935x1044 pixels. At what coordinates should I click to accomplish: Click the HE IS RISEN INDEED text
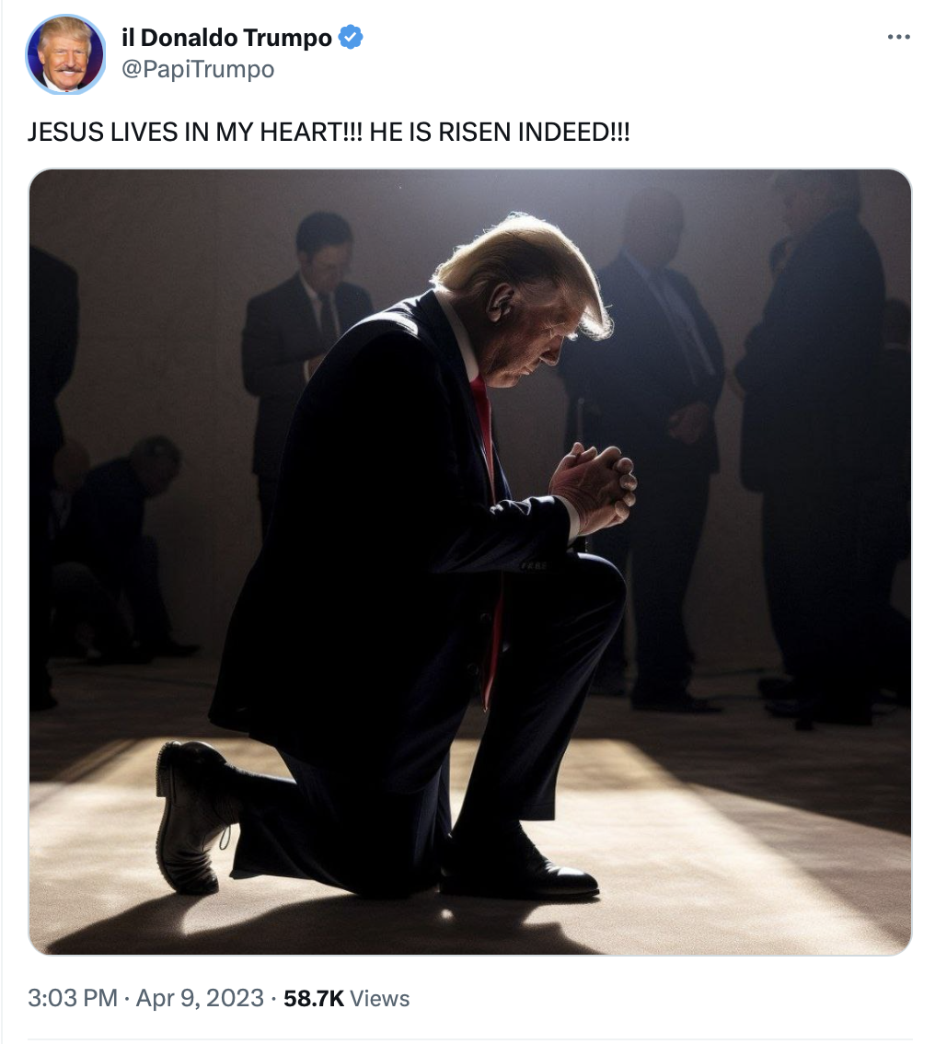pyautogui.click(x=499, y=132)
